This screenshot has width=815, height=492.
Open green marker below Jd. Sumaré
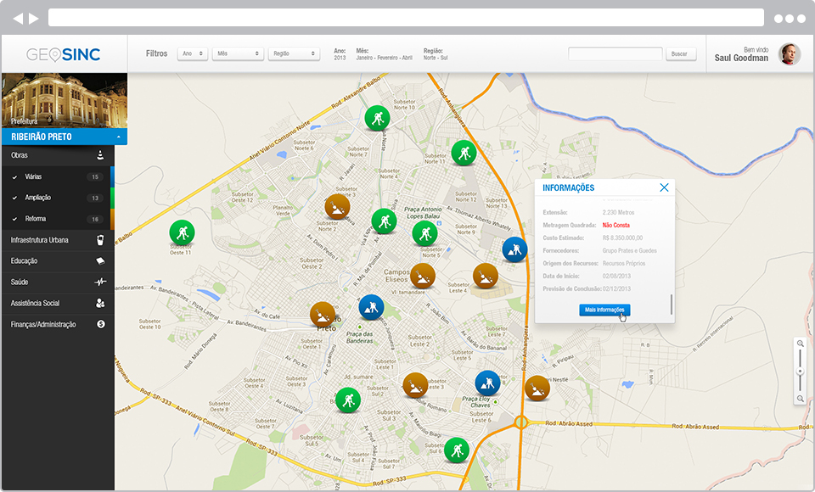tap(348, 400)
